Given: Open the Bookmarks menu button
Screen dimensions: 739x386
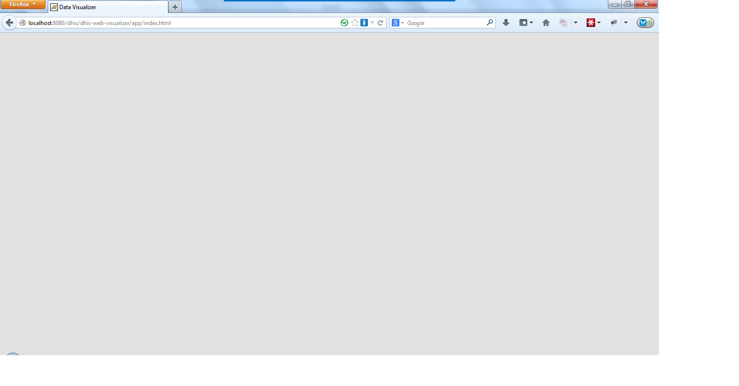Looking at the screenshot, I should [526, 23].
